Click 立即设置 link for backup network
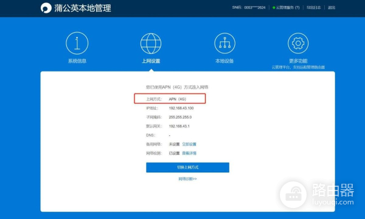365x219 pixels. 189,144
